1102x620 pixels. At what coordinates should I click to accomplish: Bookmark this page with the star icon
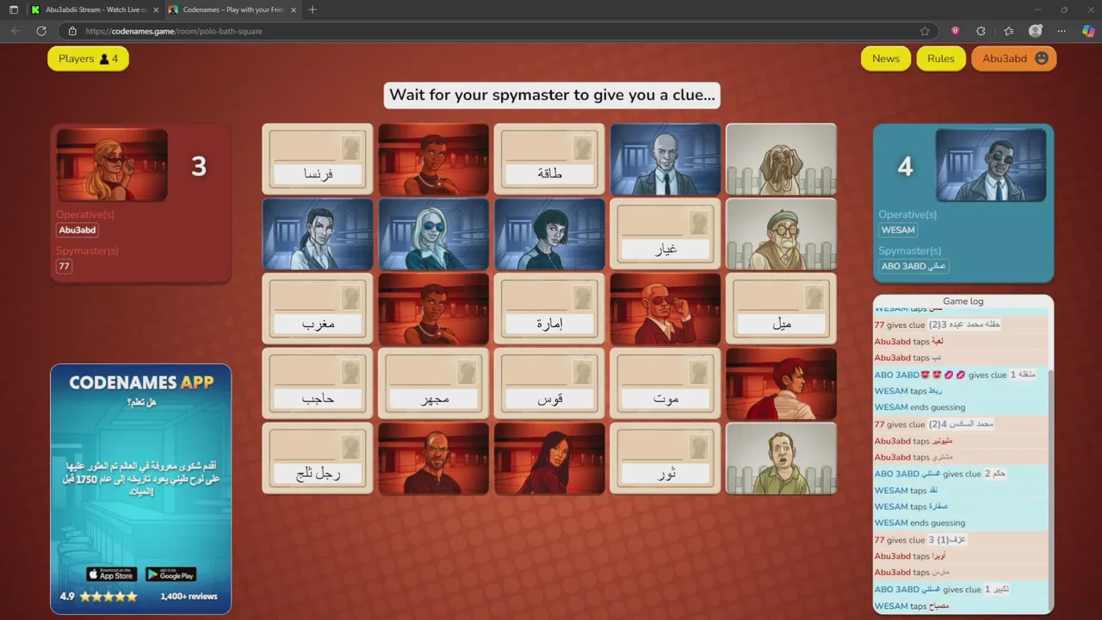pos(925,31)
